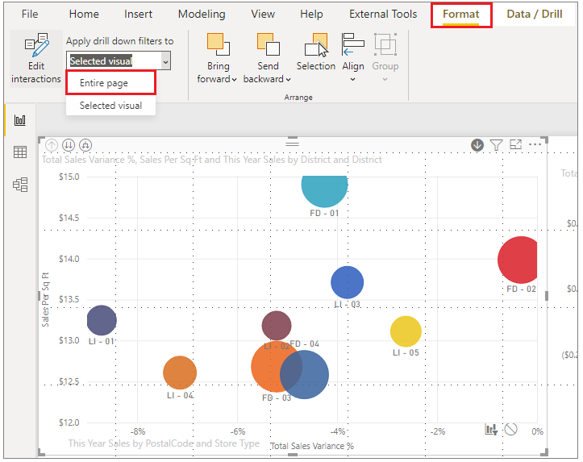Click the Group icon
The width and height of the screenshot is (583, 462).
click(385, 44)
